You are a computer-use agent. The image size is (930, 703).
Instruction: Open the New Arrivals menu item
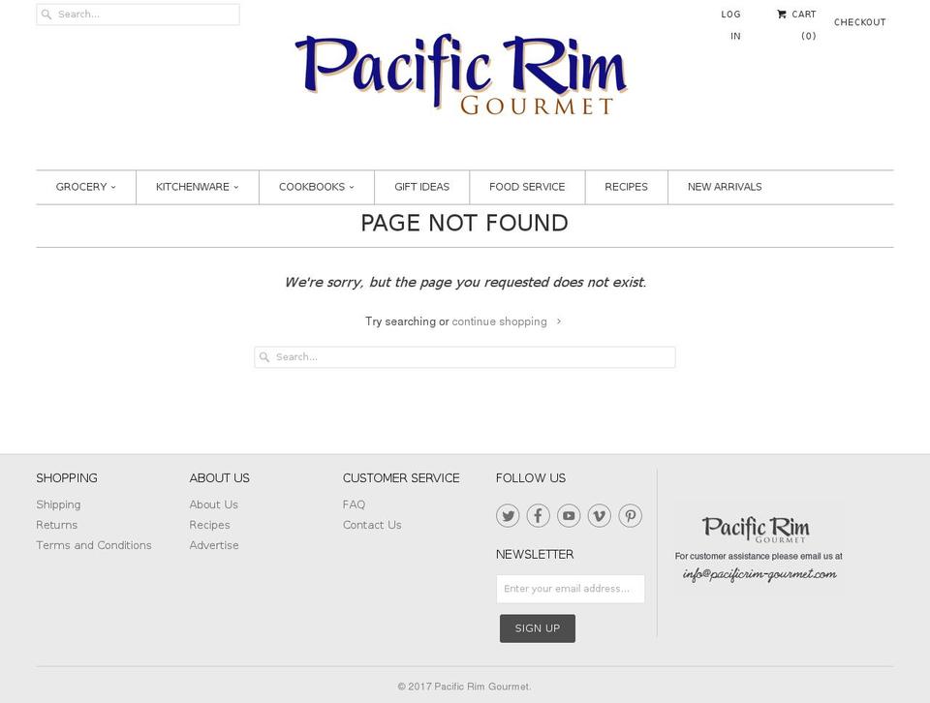coord(725,187)
